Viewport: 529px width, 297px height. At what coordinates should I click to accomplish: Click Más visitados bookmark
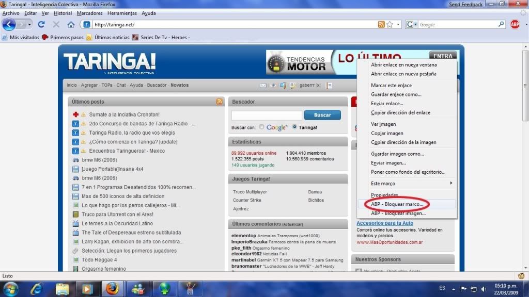[21, 37]
